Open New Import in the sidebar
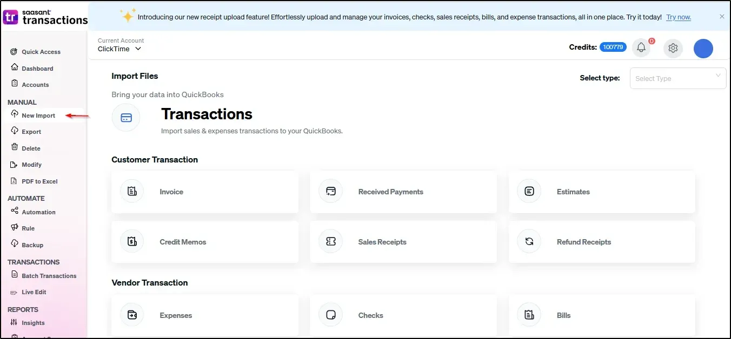 [x=38, y=116]
